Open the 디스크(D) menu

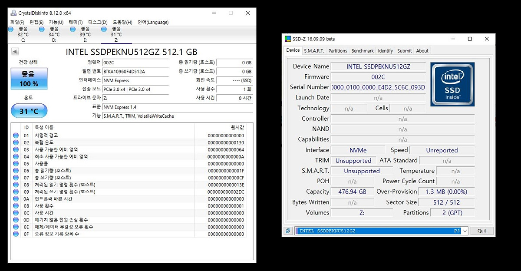[x=98, y=22]
